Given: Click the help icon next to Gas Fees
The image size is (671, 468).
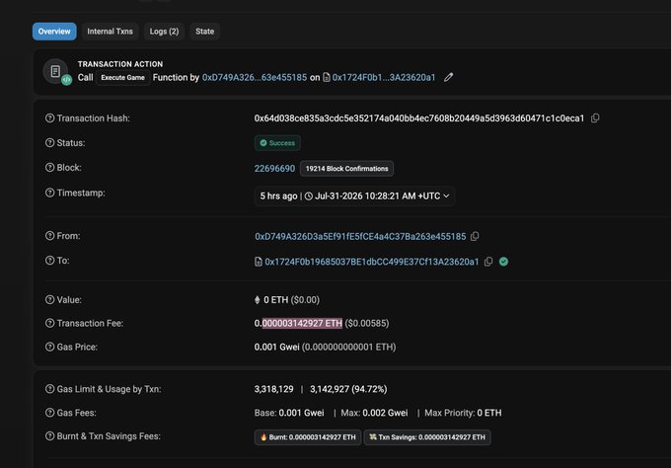Looking at the screenshot, I should pyautogui.click(x=49, y=413).
